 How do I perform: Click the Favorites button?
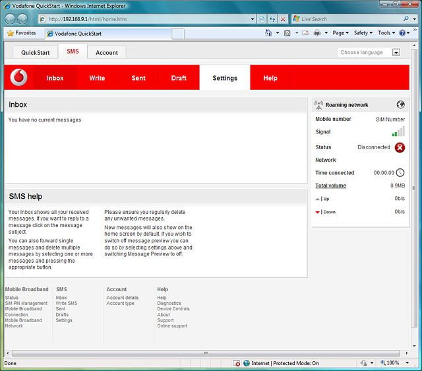click(x=21, y=33)
